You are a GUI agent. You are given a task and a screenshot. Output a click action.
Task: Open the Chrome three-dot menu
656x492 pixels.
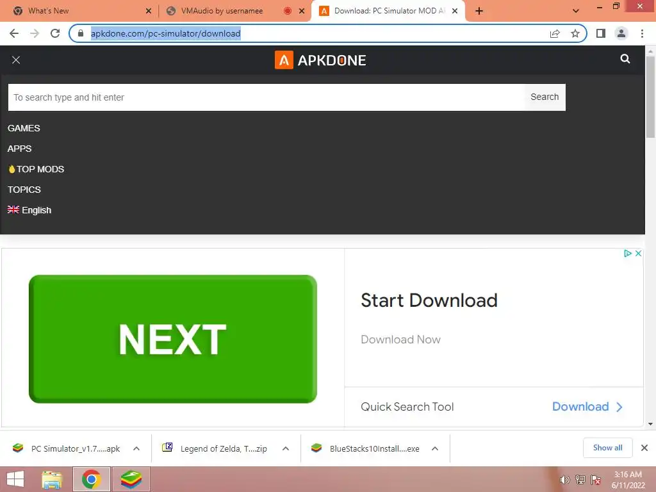pos(642,33)
